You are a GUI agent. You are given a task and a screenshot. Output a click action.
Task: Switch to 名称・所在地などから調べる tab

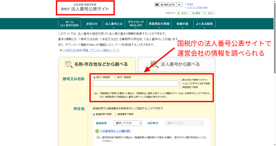click(x=97, y=64)
